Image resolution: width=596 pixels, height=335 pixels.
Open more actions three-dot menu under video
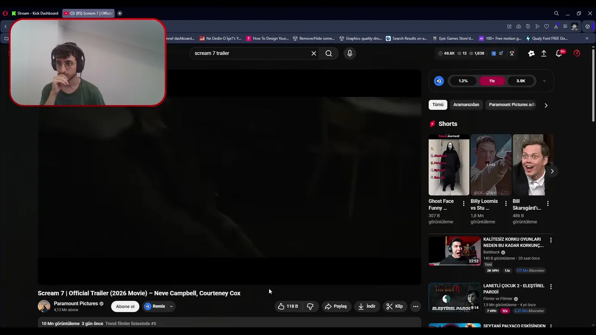415,306
